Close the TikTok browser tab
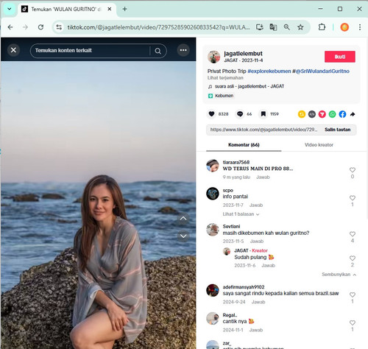Viewport: 368px width, 349px height. 110,9
